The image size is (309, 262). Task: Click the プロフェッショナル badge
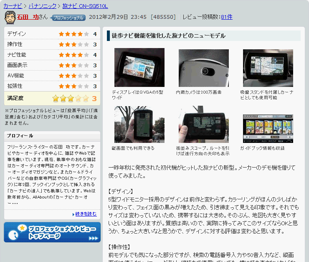tap(68, 18)
